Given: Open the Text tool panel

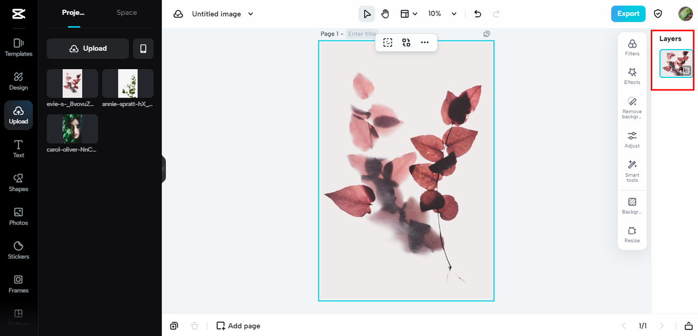Looking at the screenshot, I should coord(19,149).
